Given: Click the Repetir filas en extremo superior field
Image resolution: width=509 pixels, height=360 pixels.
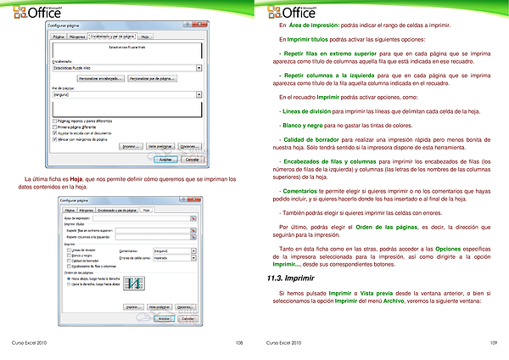Looking at the screenshot, I should (x=153, y=230).
